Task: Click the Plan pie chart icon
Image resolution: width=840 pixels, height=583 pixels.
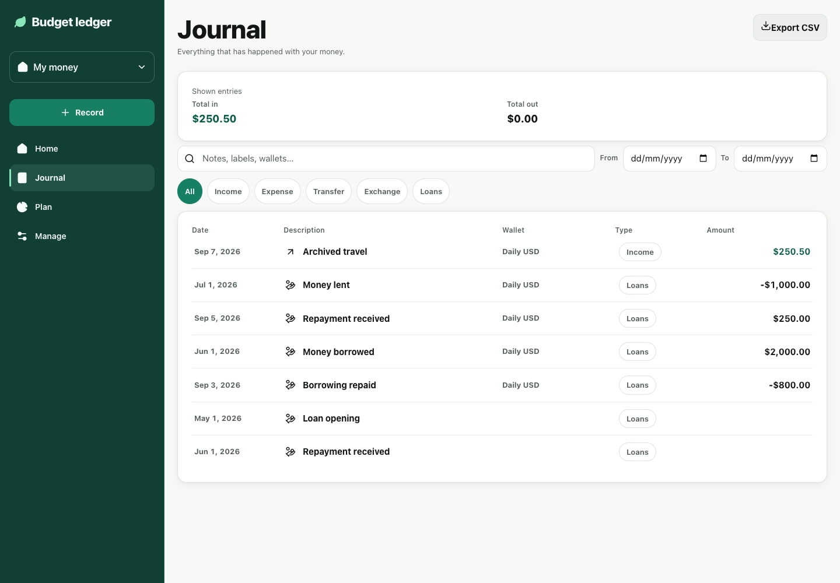Action: click(22, 207)
